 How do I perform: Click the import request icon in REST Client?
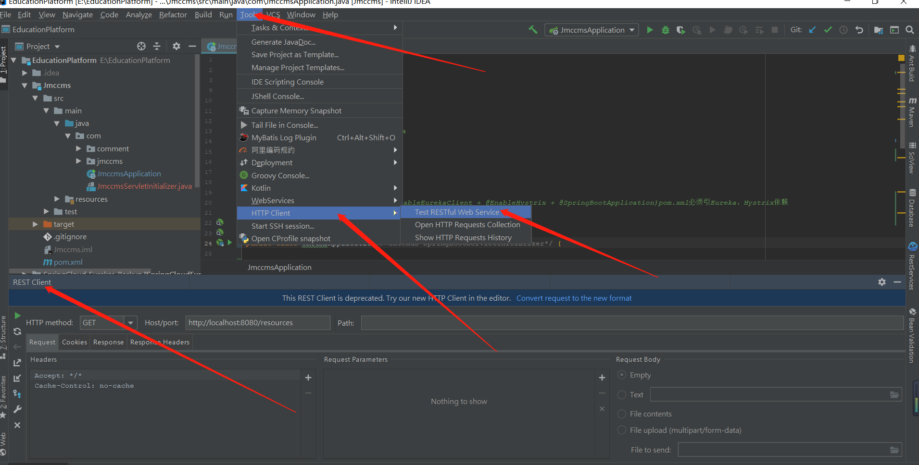tap(17, 379)
